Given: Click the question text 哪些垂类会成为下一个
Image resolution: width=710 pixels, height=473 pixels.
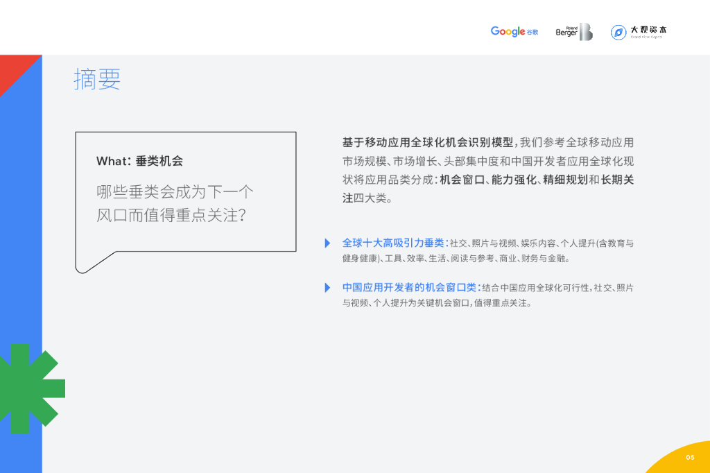Looking at the screenshot, I should 175,192.
